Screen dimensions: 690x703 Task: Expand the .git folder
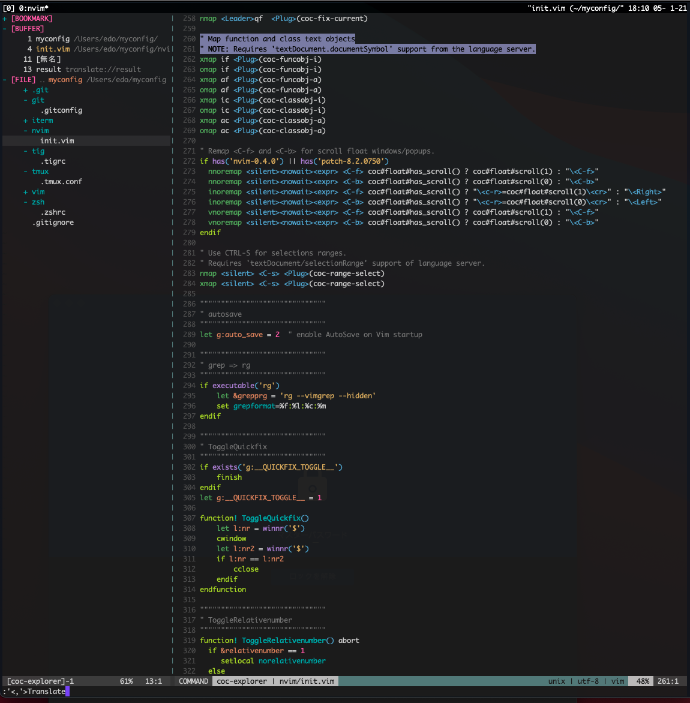tap(26, 90)
